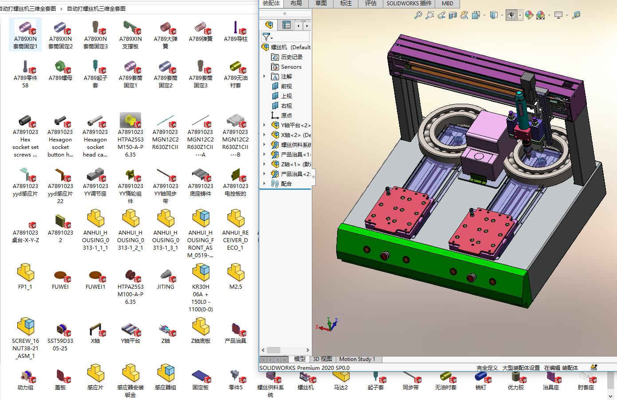
Task: Select the 右视 plane in the tree
Action: tap(282, 106)
